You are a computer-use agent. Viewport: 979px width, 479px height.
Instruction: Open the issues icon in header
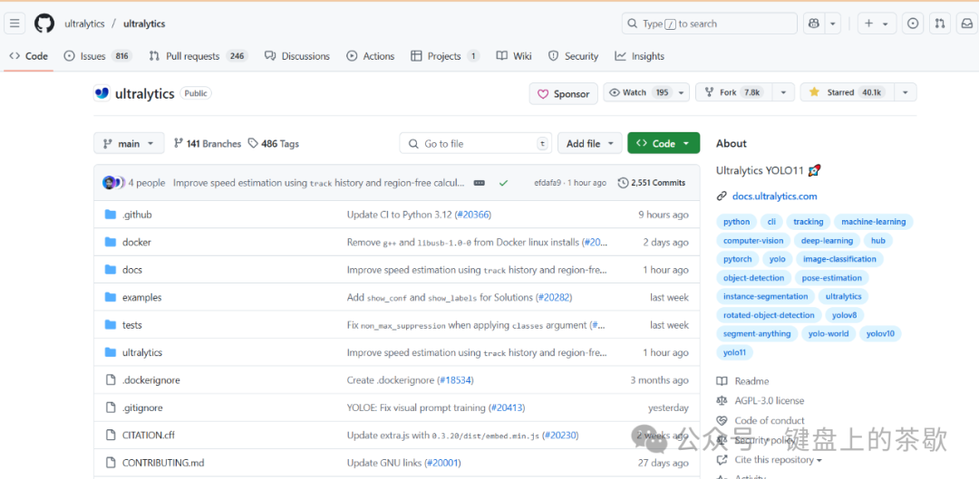(913, 24)
